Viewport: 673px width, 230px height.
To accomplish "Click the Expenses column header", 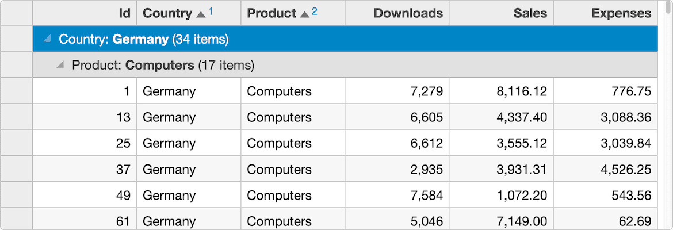I will 605,13.
